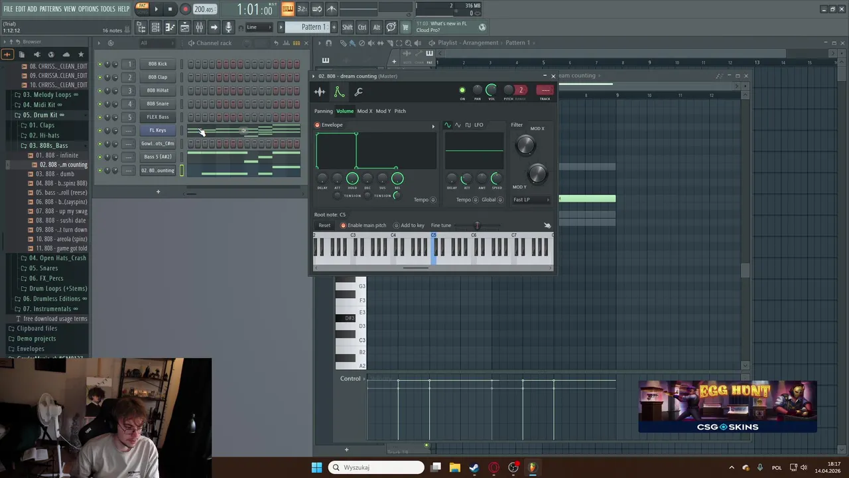Click the tempo display showing 200

tap(204, 9)
